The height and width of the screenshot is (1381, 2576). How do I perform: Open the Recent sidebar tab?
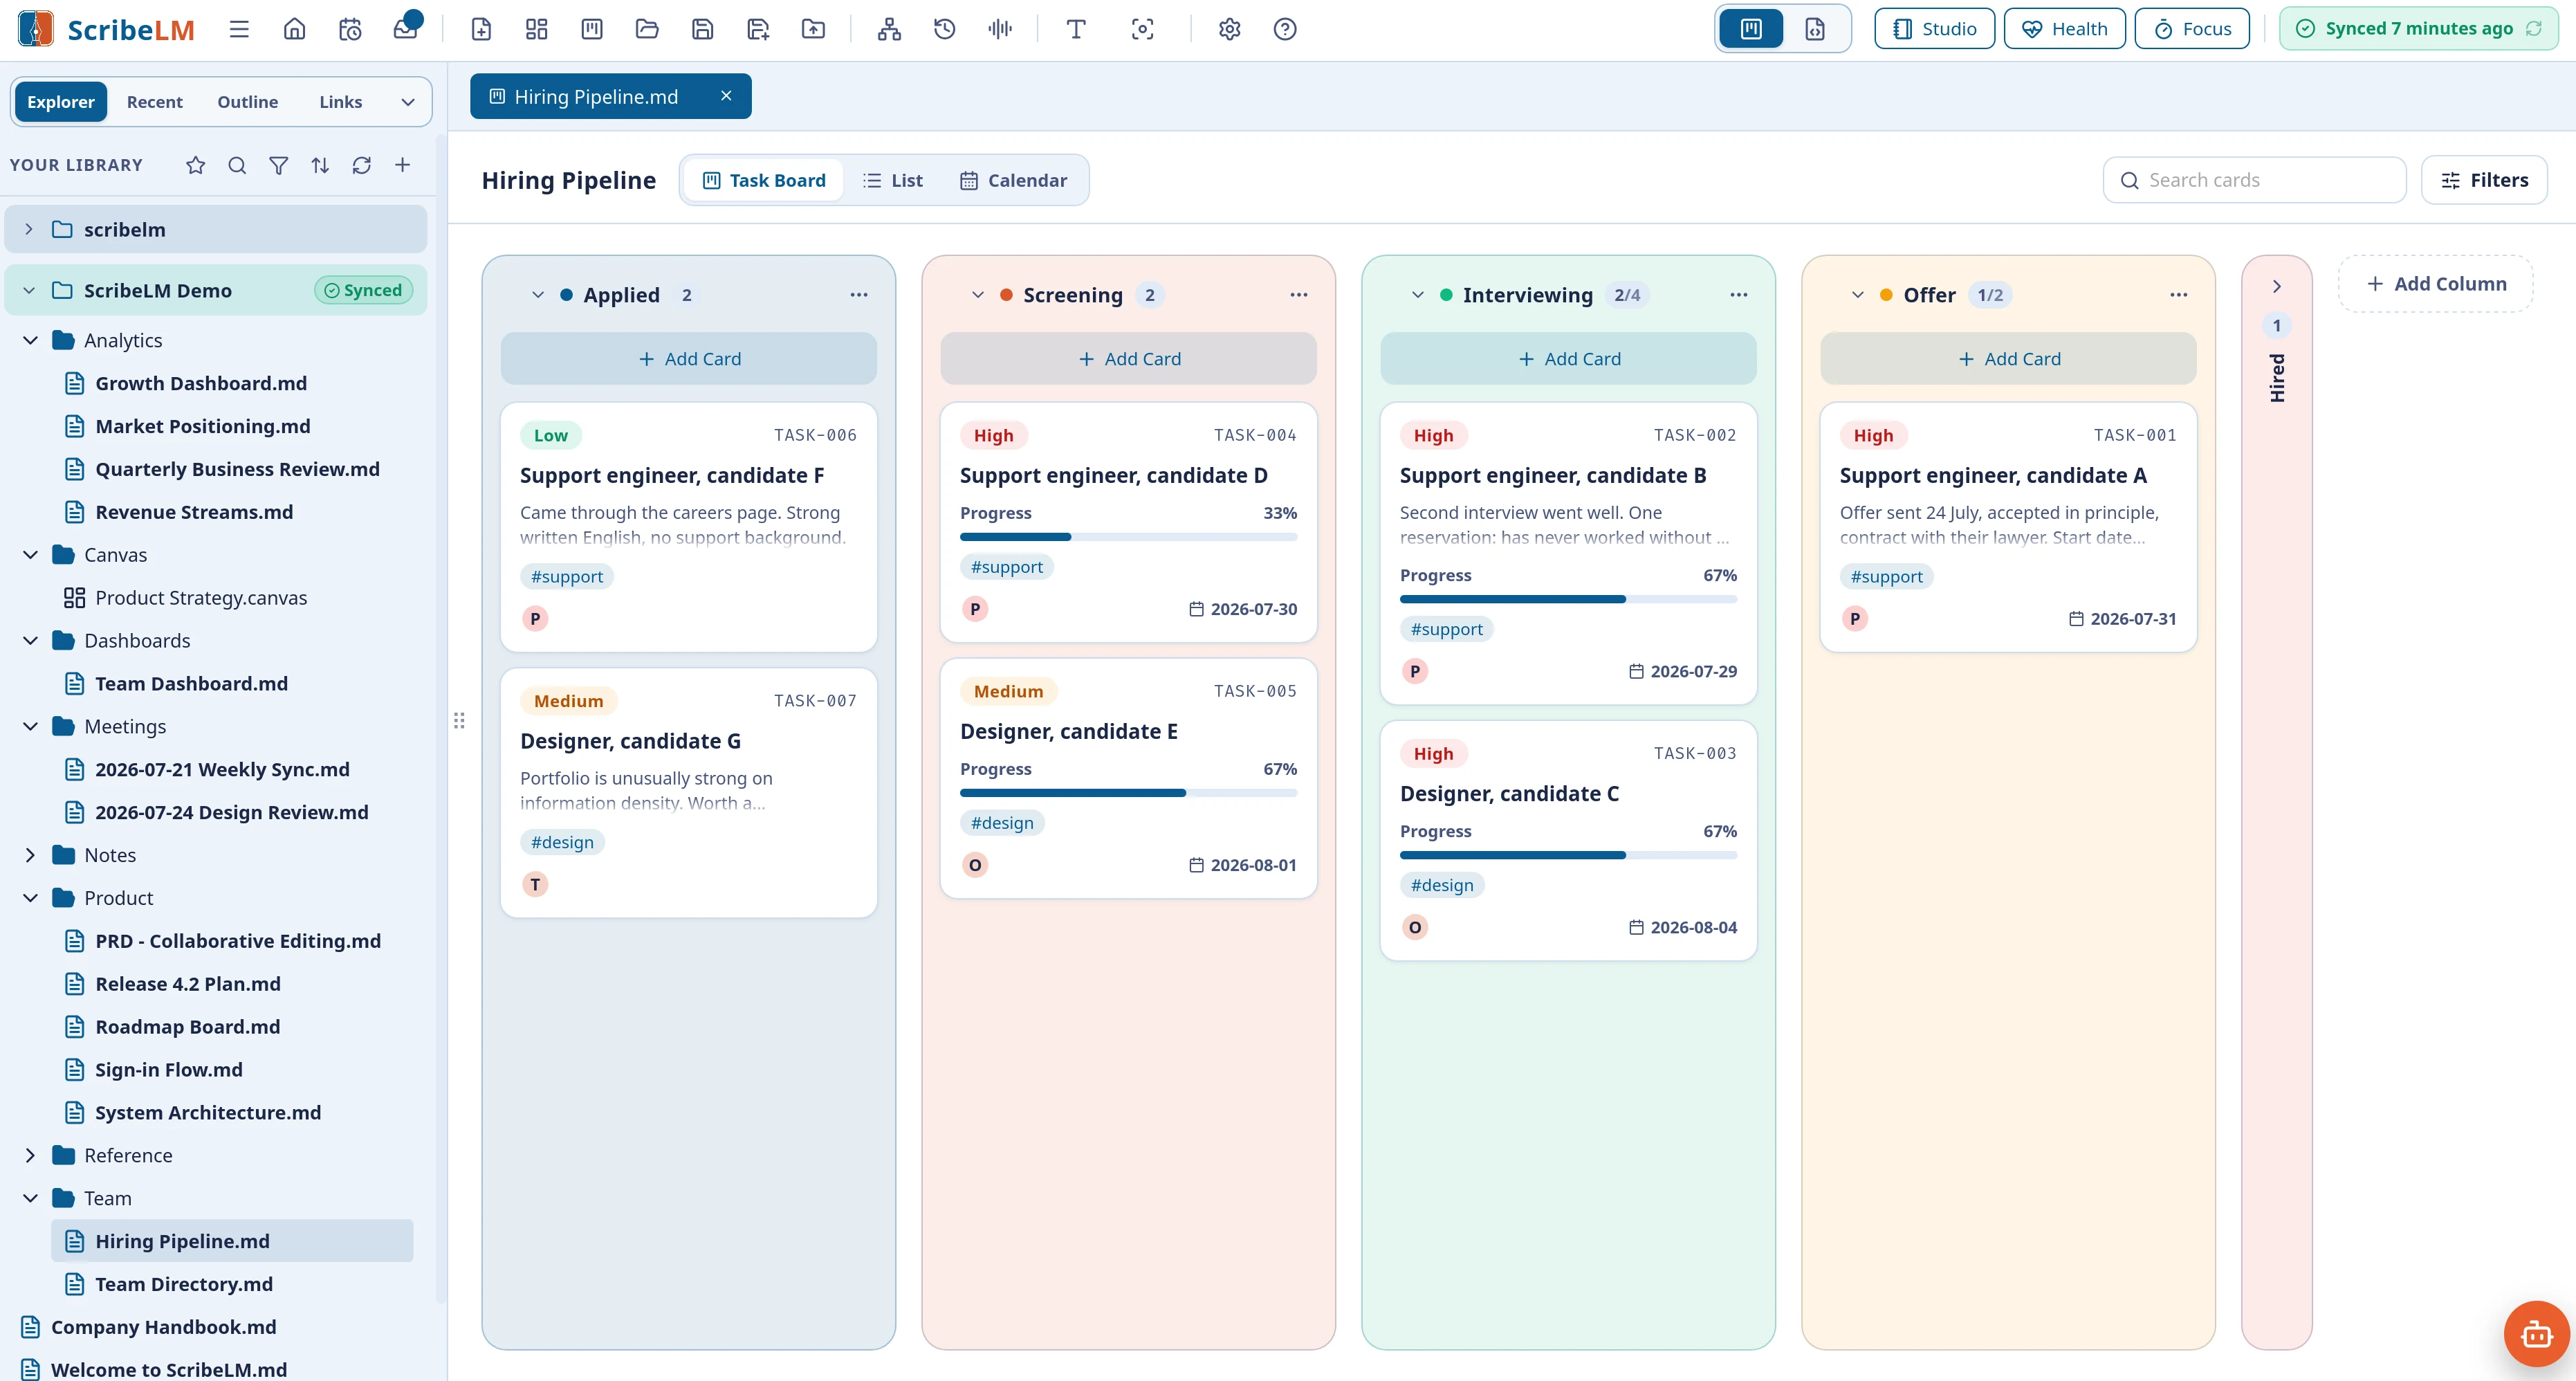[x=154, y=102]
